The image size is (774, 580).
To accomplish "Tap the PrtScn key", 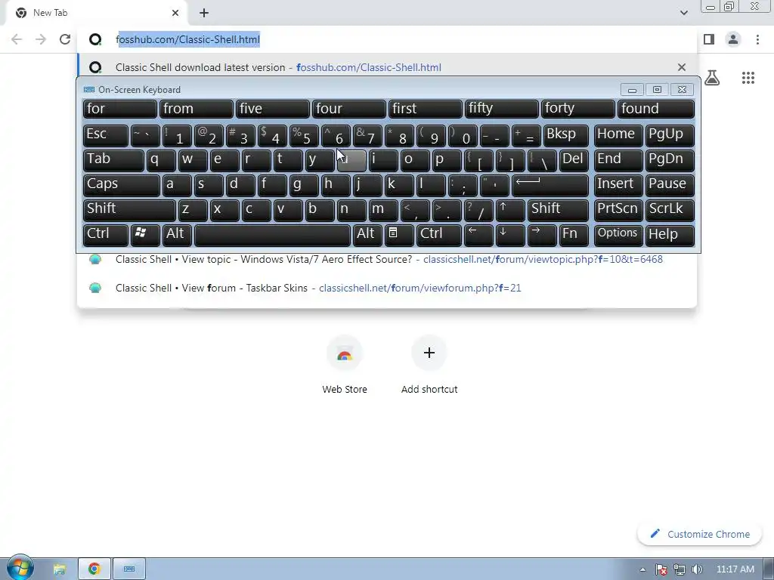I will click(x=618, y=210).
